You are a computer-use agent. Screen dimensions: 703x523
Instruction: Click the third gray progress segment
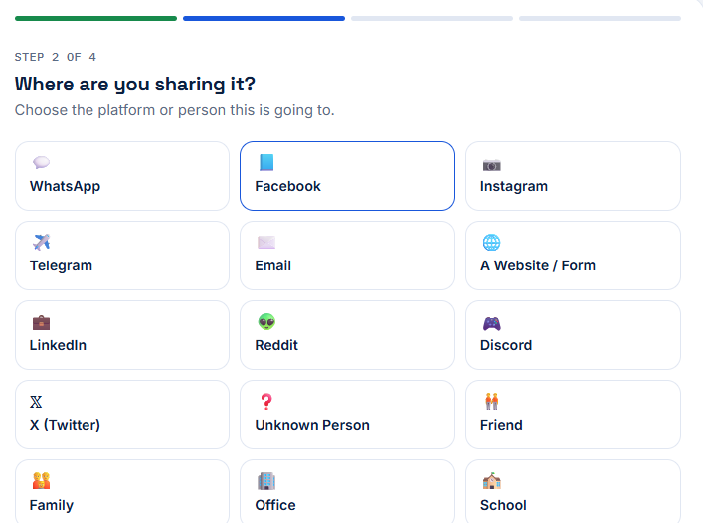tap(433, 18)
